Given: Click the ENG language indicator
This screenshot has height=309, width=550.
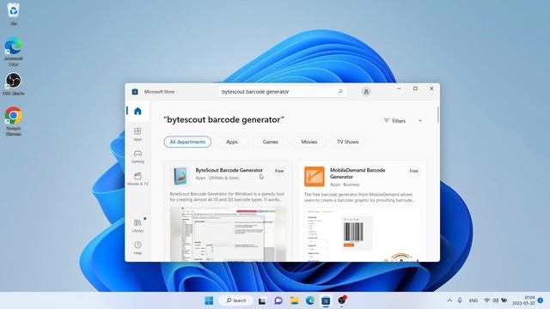Looking at the screenshot, I should [474, 300].
